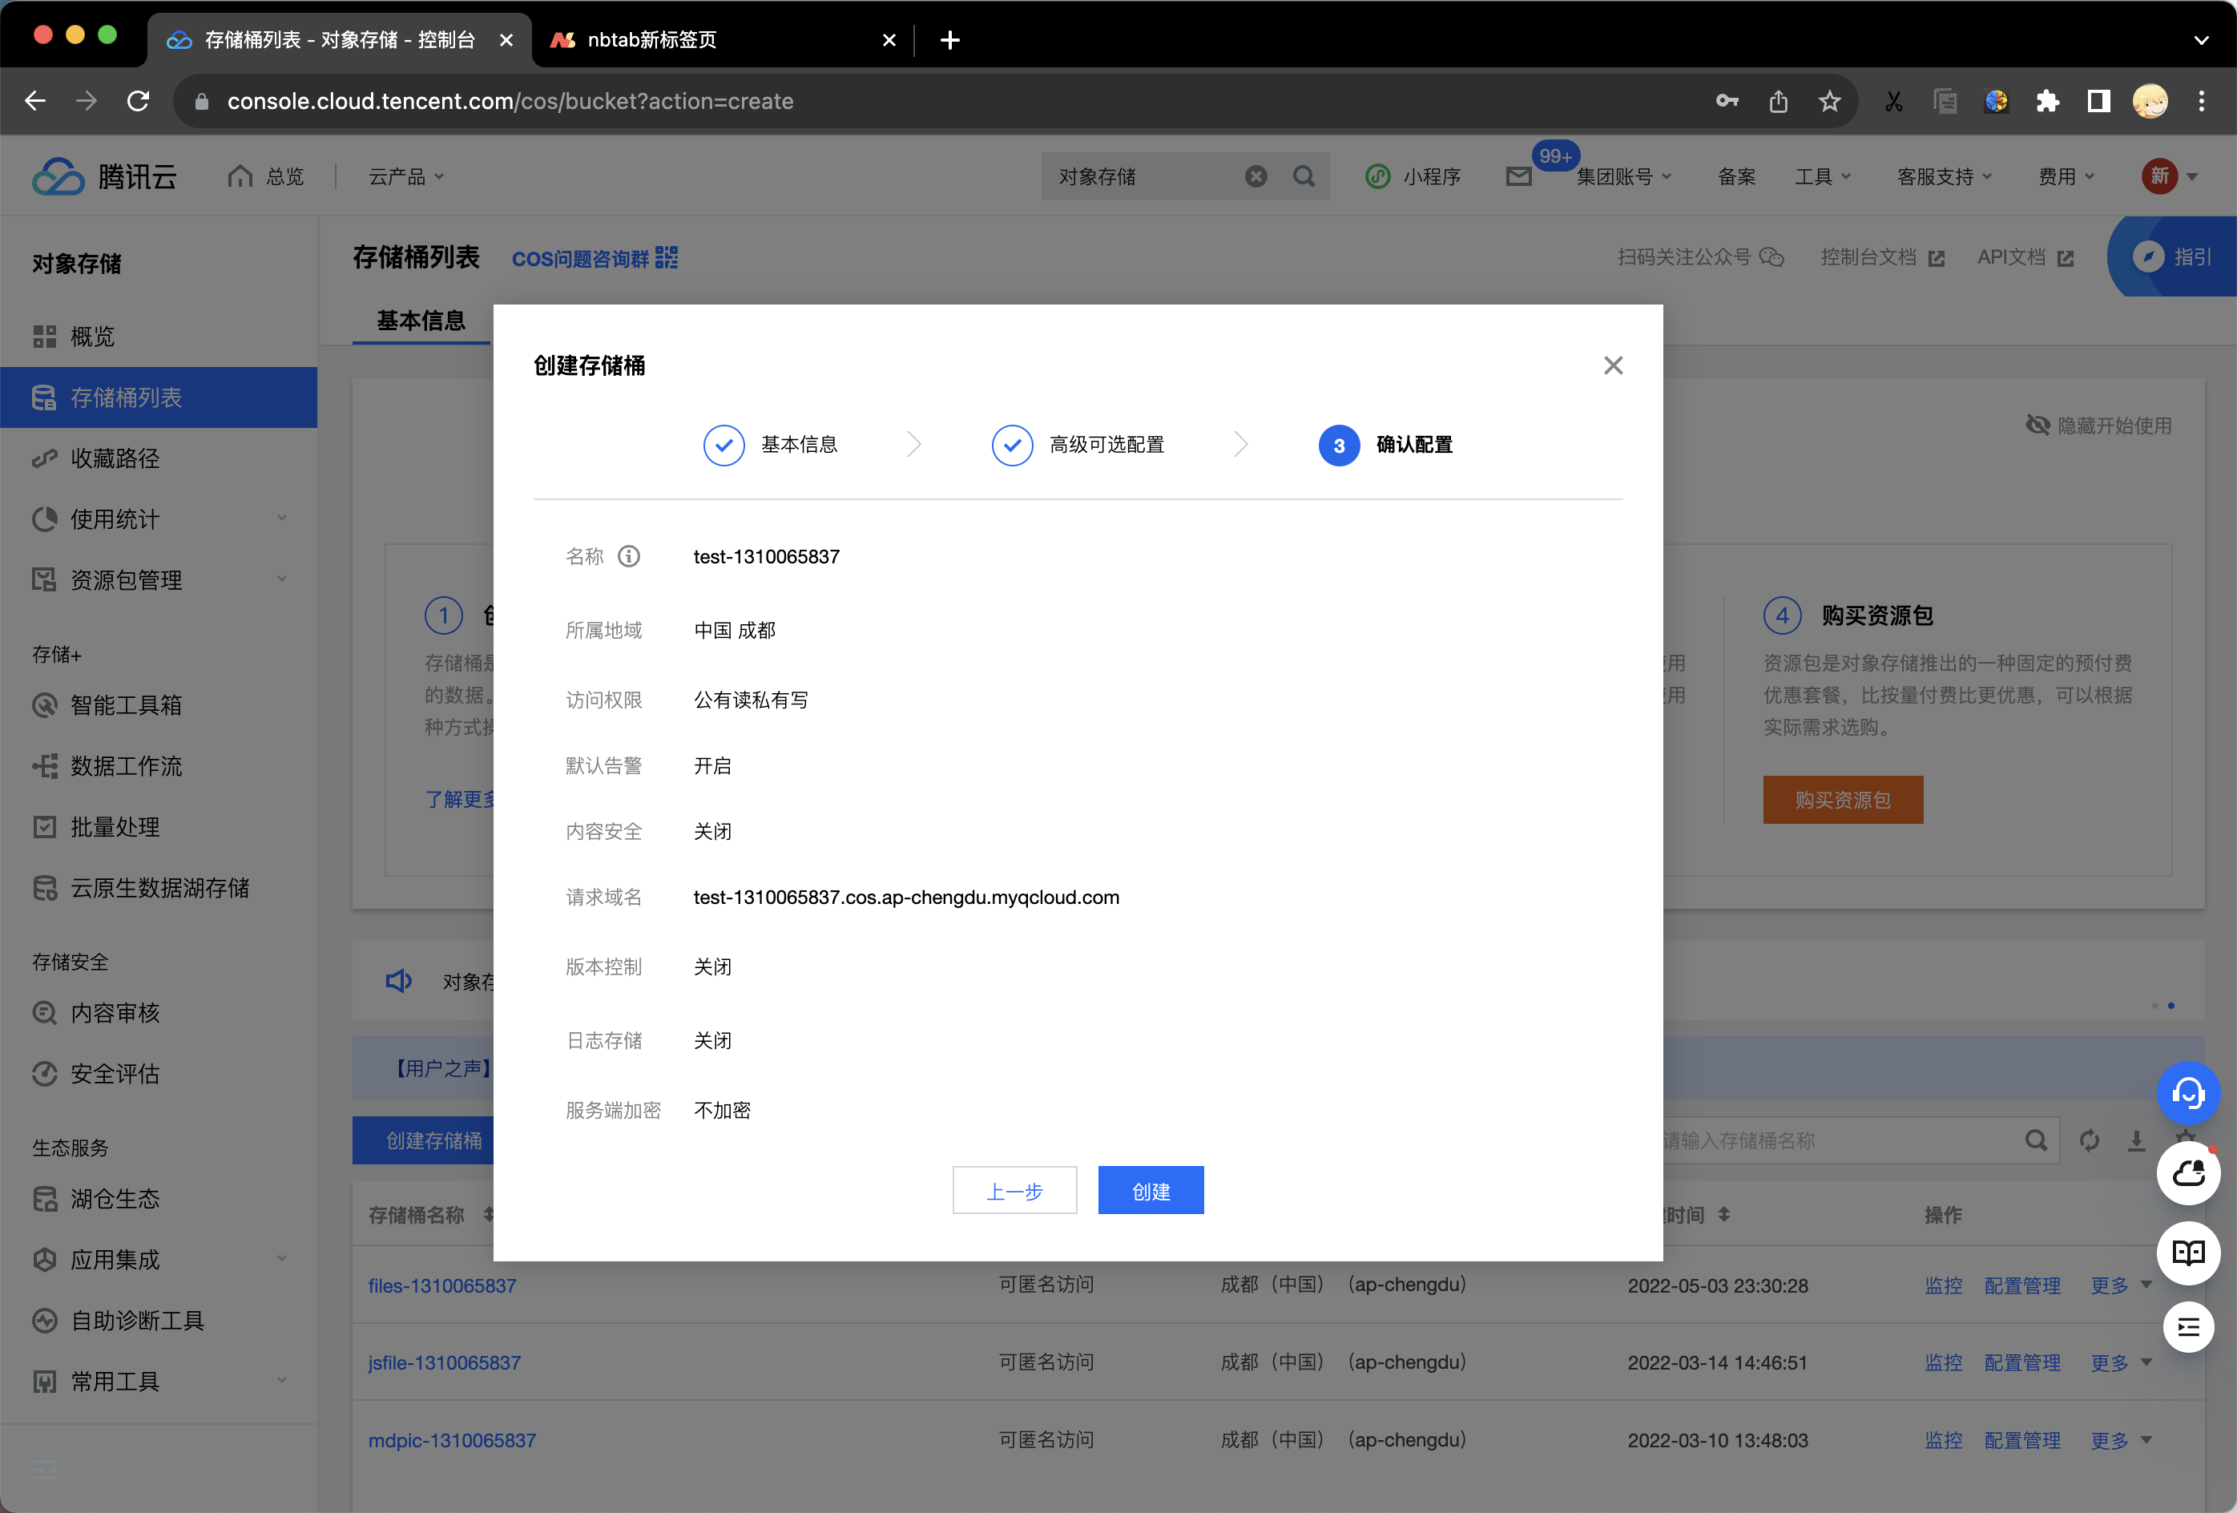Expand 使用统计 sidebar section
Viewport: 2237px width, 1513px height.
tap(159, 518)
